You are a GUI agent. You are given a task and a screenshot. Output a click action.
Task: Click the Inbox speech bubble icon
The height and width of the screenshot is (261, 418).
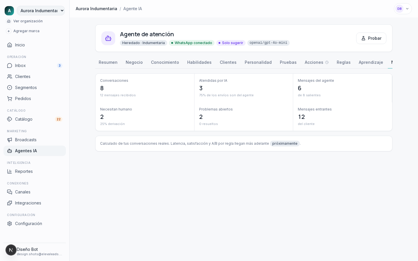point(10,66)
